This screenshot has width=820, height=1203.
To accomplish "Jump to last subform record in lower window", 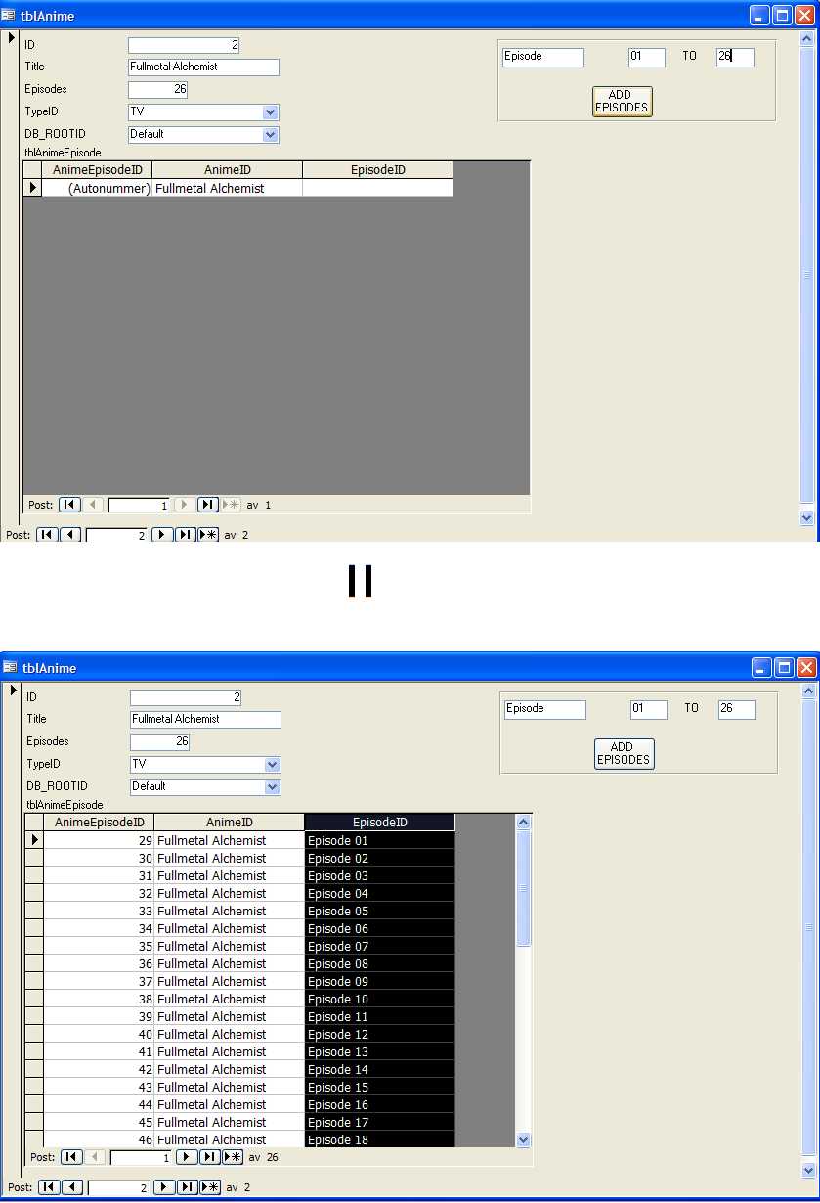I will (x=209, y=1157).
